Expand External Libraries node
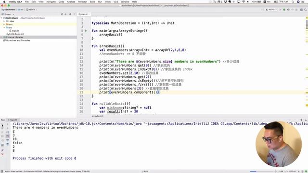The height and width of the screenshot is (173, 308). click(1, 37)
